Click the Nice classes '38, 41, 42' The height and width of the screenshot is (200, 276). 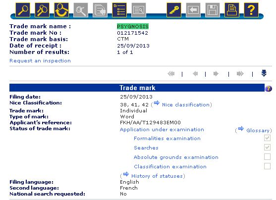pyautogui.click(x=134, y=105)
